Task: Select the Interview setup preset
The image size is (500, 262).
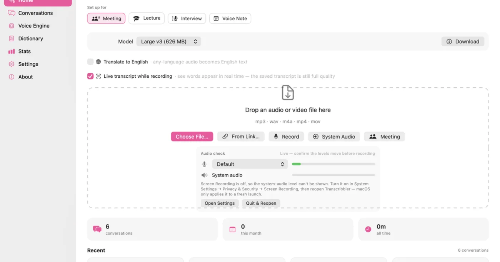Action: [187, 19]
